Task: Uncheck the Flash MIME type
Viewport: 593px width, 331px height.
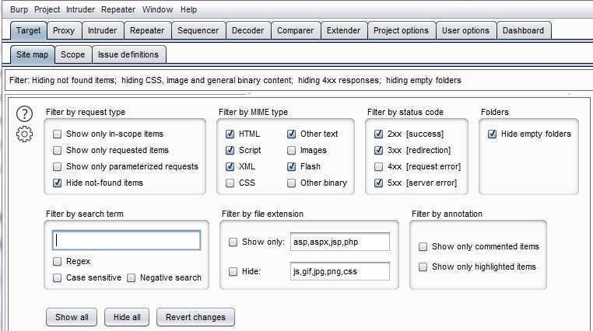Action: pos(291,166)
